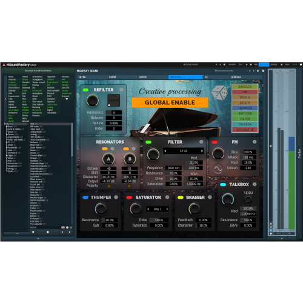Screen dimensions: 303x303
Task: Open FILTER module settings gear
Action: coord(201,142)
